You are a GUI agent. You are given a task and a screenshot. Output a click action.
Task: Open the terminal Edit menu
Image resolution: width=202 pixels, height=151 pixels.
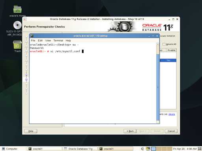click(40, 41)
